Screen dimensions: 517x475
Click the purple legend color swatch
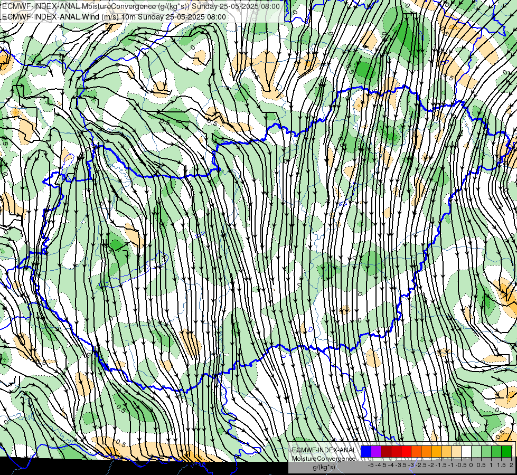pos(376,451)
